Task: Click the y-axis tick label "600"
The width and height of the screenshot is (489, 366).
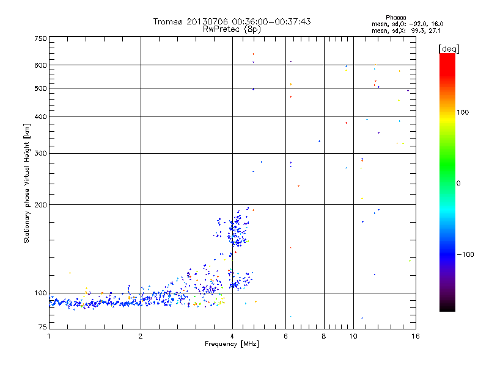Action: pos(41,65)
